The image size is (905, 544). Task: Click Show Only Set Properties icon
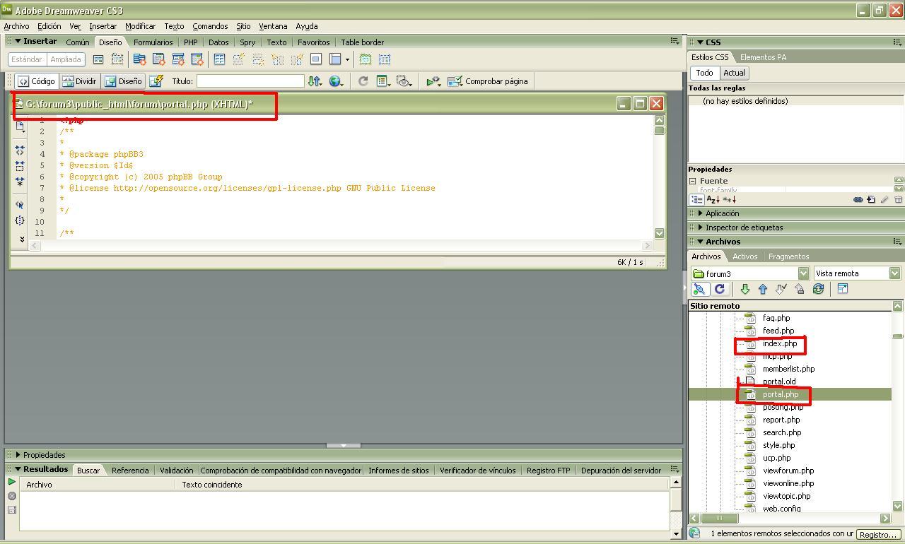point(729,200)
